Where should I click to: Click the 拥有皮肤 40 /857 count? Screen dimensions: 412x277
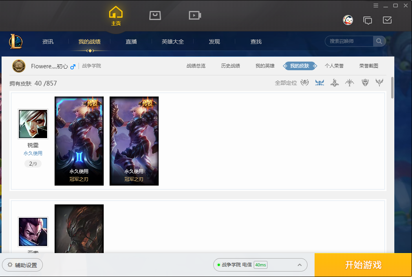(x=33, y=83)
